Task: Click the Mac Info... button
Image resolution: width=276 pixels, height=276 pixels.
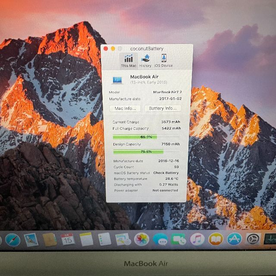Action: (125, 108)
